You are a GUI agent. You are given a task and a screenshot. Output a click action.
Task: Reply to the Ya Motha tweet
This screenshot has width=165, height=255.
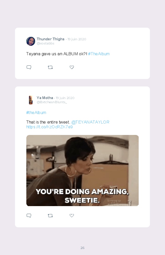click(29, 216)
